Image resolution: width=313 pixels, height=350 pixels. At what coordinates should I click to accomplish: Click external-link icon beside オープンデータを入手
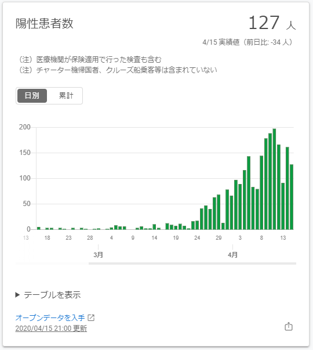91,317
